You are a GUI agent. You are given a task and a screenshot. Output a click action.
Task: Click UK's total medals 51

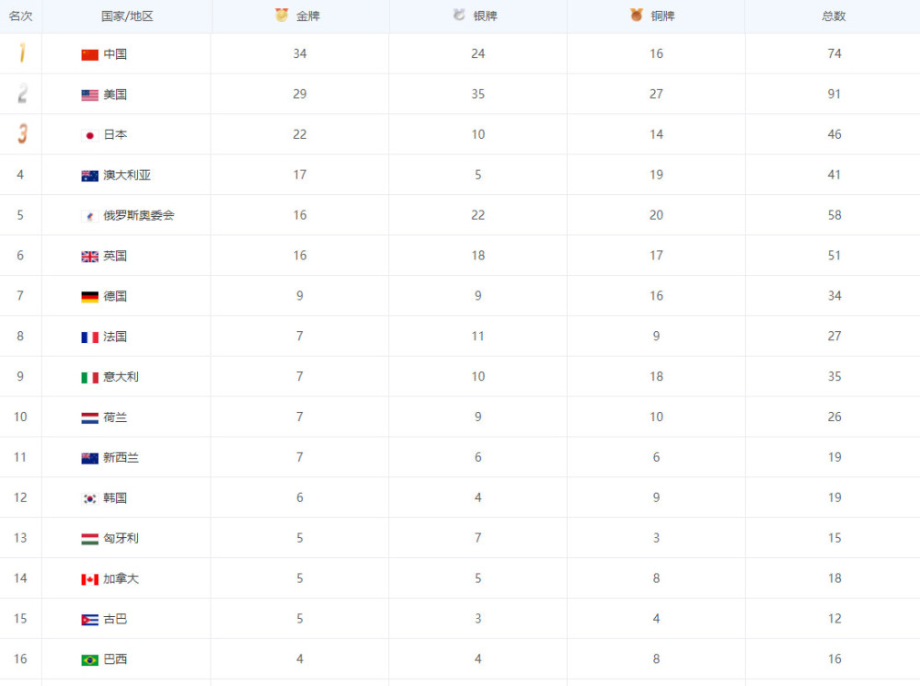click(834, 256)
